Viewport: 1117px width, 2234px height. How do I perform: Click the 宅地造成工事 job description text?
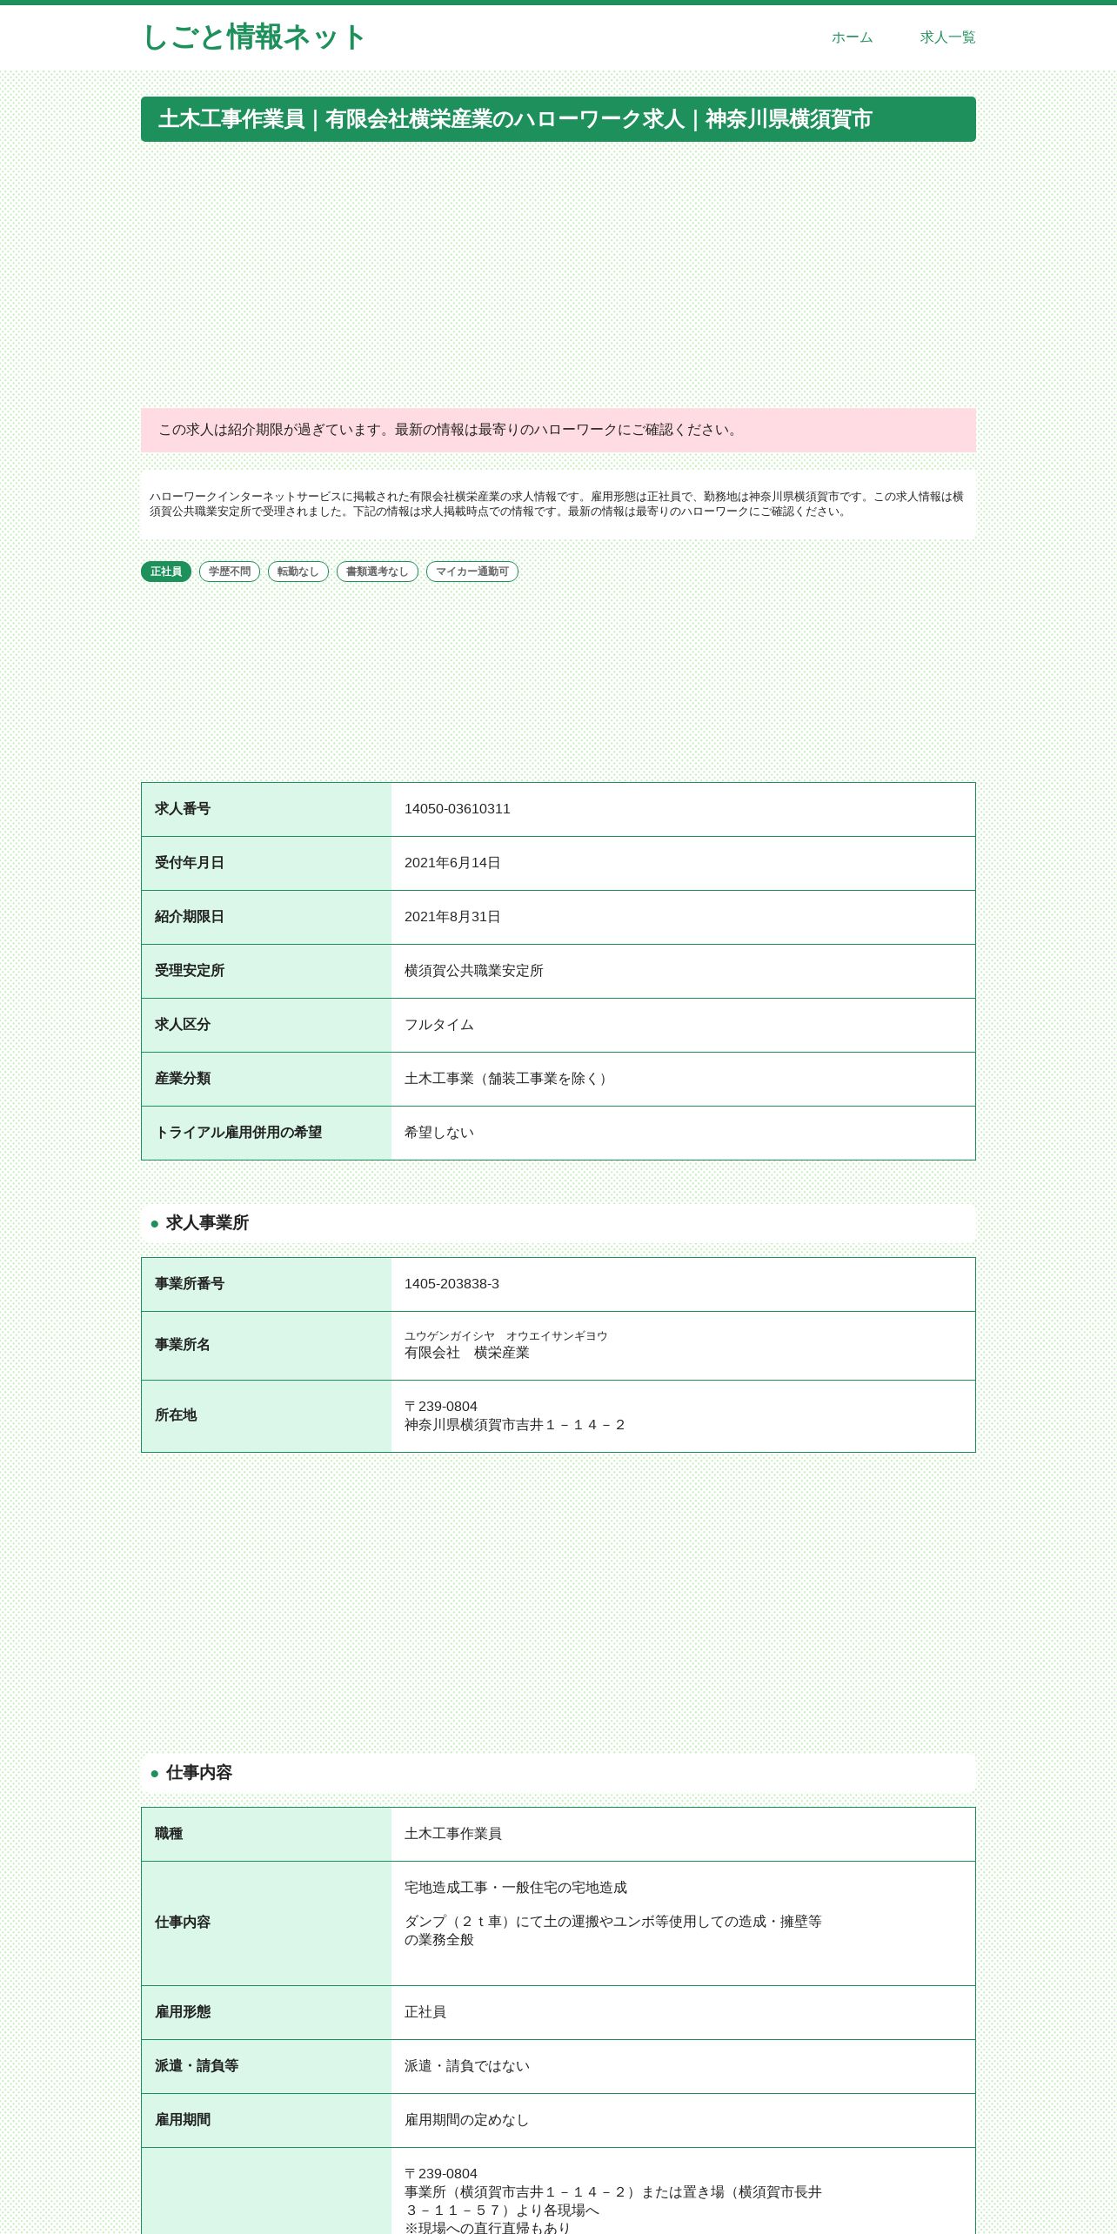click(516, 1888)
